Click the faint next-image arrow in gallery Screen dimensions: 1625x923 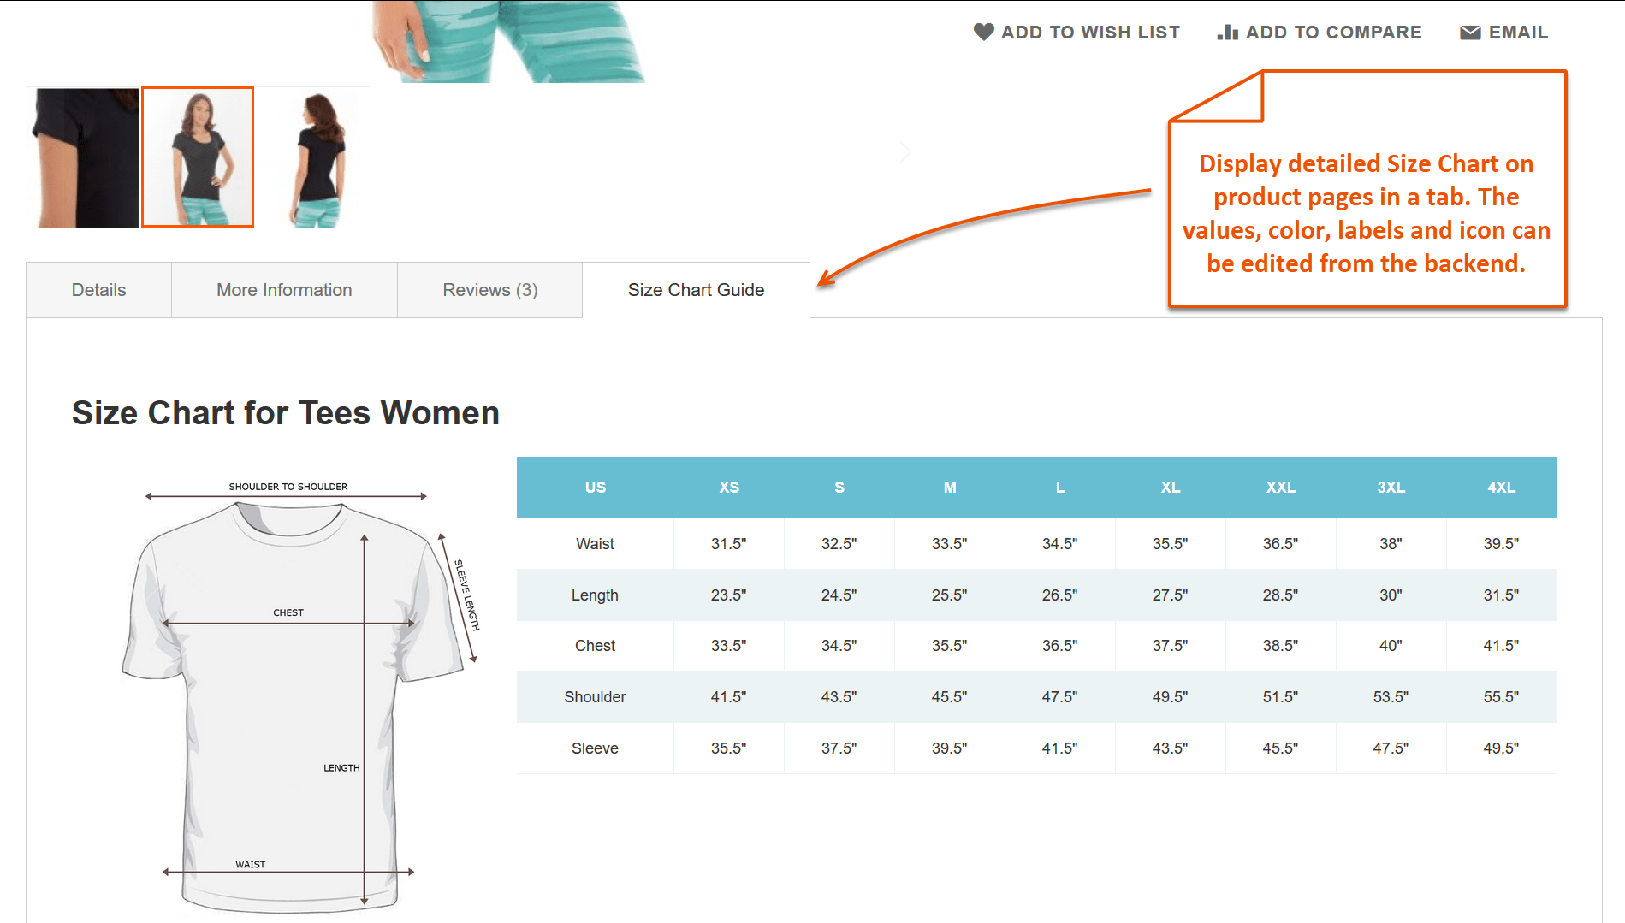[x=906, y=152]
